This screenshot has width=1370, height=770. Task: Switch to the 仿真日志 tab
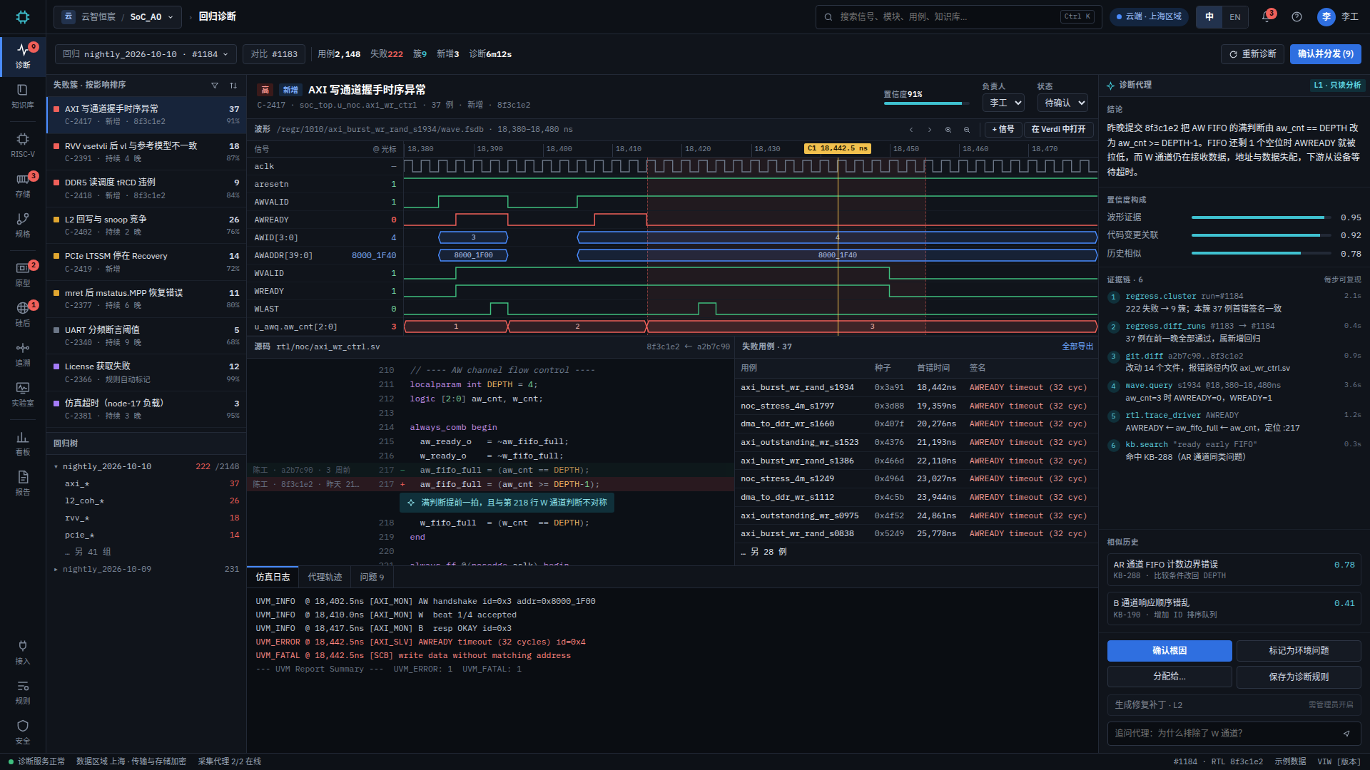pyautogui.click(x=273, y=577)
